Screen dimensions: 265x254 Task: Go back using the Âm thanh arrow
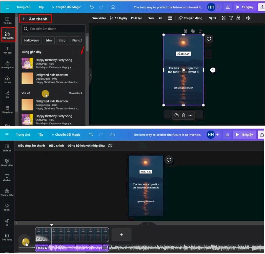(24, 19)
